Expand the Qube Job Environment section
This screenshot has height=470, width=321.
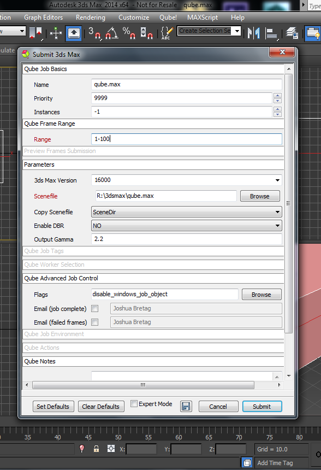point(153,334)
